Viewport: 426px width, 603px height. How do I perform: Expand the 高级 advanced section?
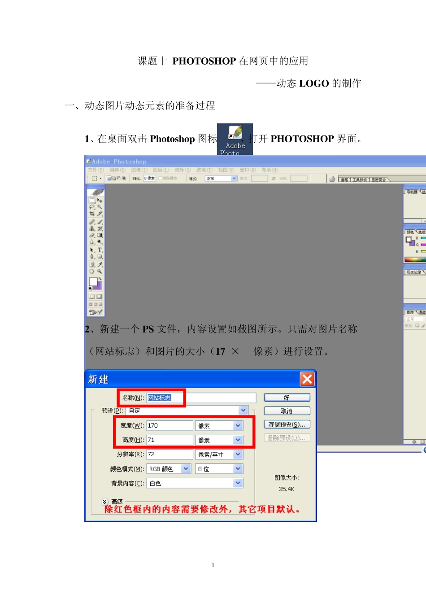(x=104, y=502)
